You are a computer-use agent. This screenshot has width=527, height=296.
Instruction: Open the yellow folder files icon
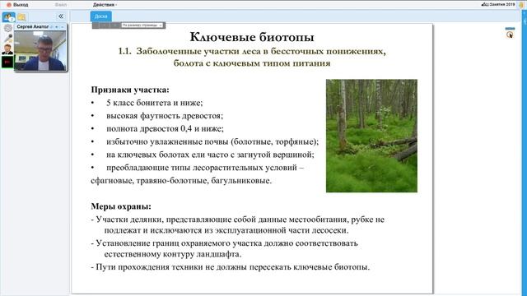point(21,16)
